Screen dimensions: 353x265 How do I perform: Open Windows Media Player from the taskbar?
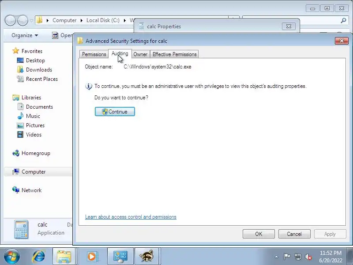[x=92, y=256]
